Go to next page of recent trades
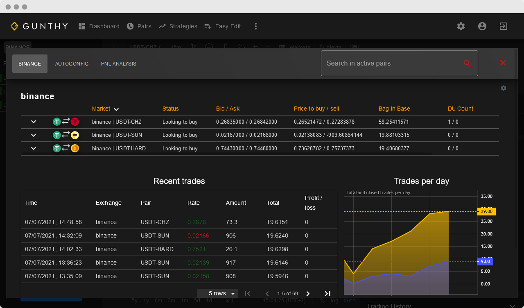Viewport: 524px width, 308px height. point(308,293)
